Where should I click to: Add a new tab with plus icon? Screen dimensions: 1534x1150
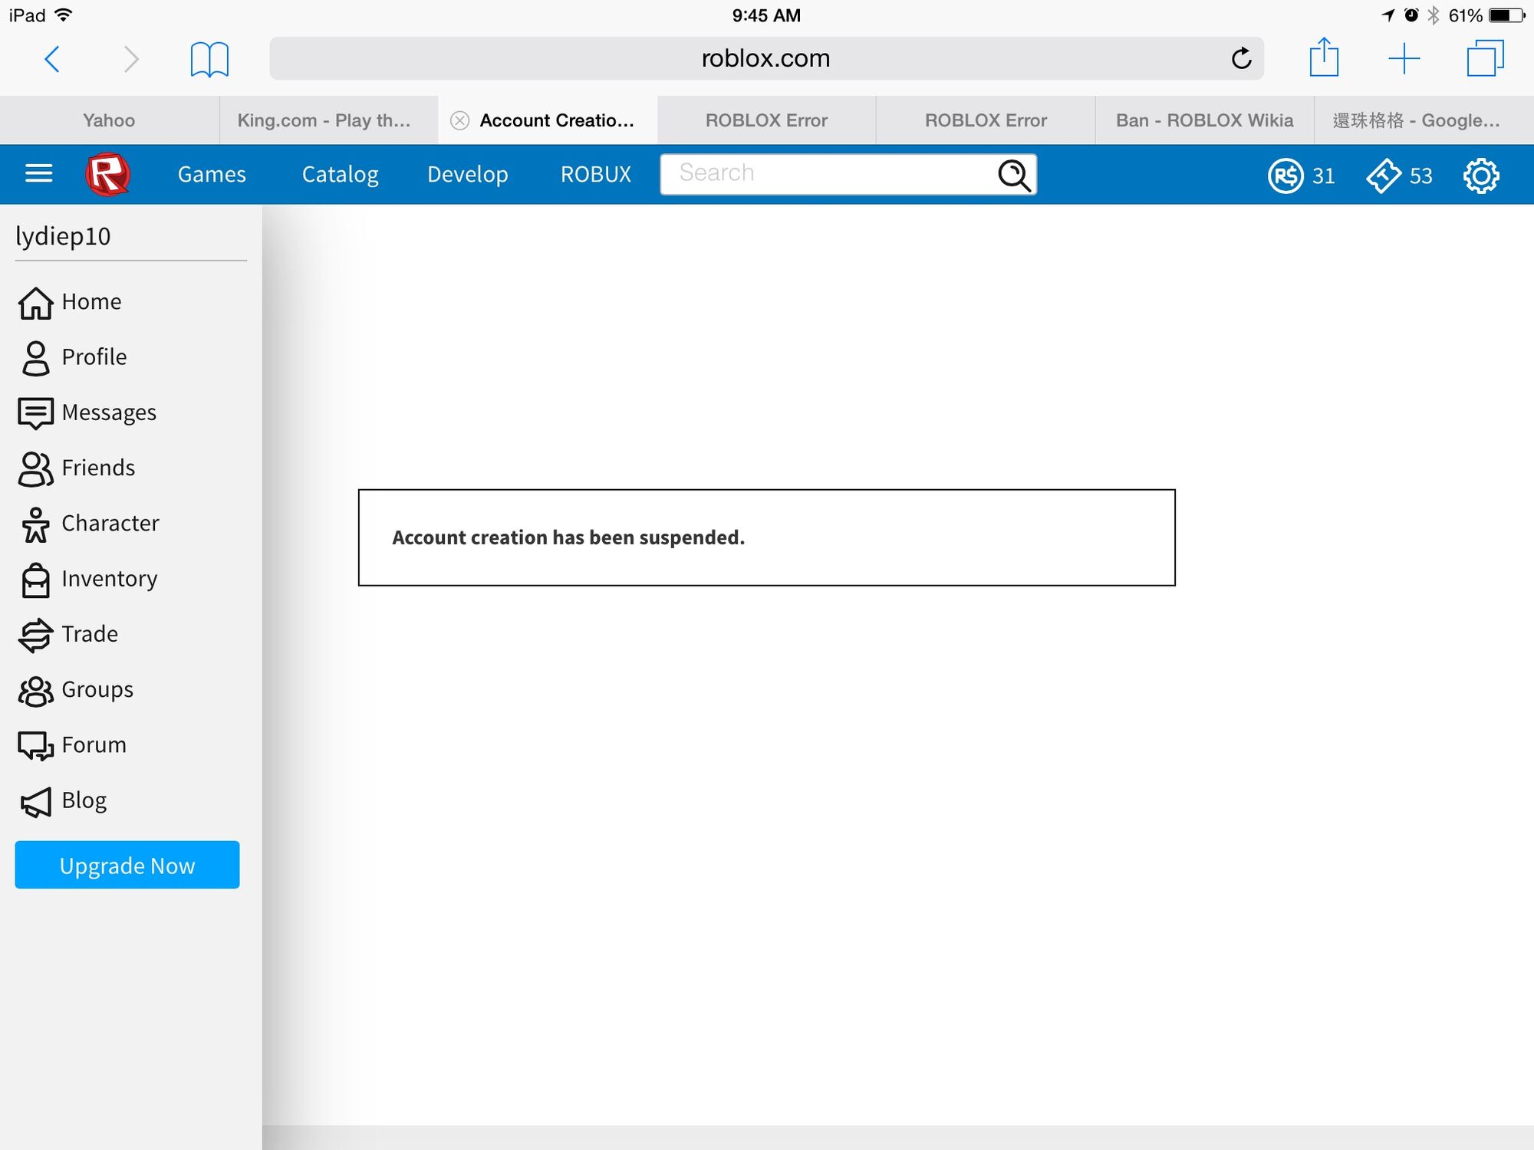tap(1404, 59)
